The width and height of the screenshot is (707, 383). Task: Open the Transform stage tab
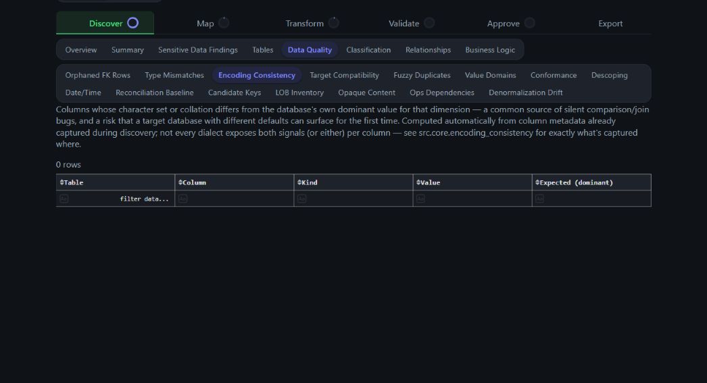point(304,24)
